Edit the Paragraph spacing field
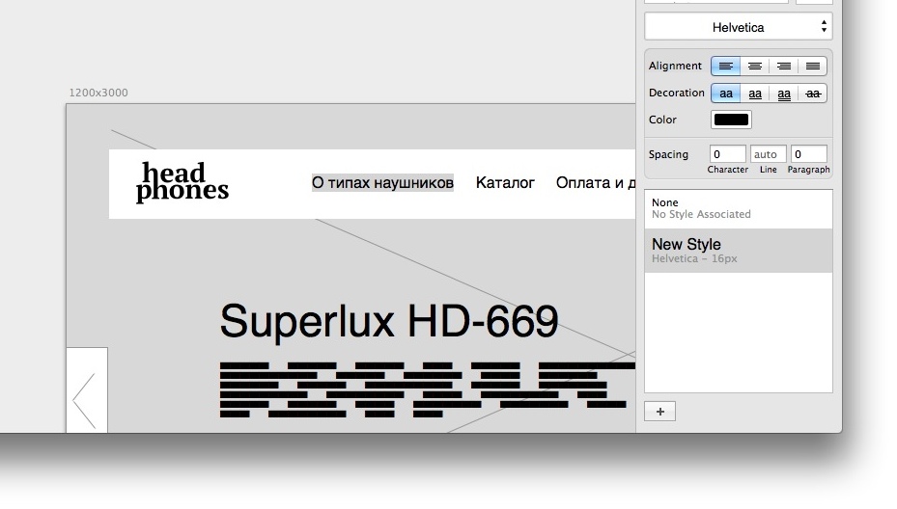 pos(808,154)
